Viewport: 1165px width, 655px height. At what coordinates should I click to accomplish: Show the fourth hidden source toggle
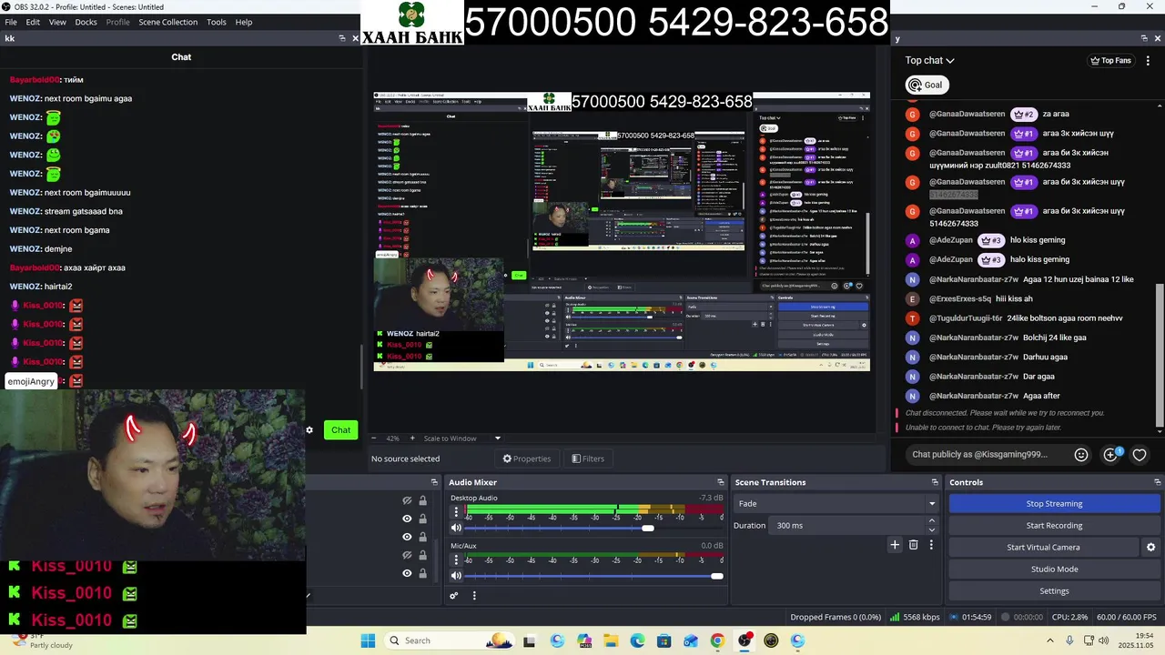click(407, 555)
